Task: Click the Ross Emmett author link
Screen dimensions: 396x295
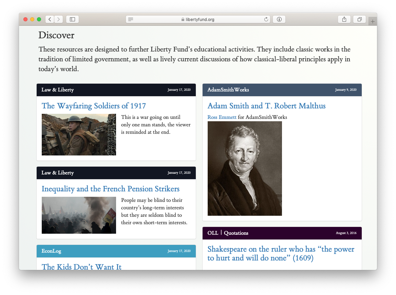Action: pos(222,117)
